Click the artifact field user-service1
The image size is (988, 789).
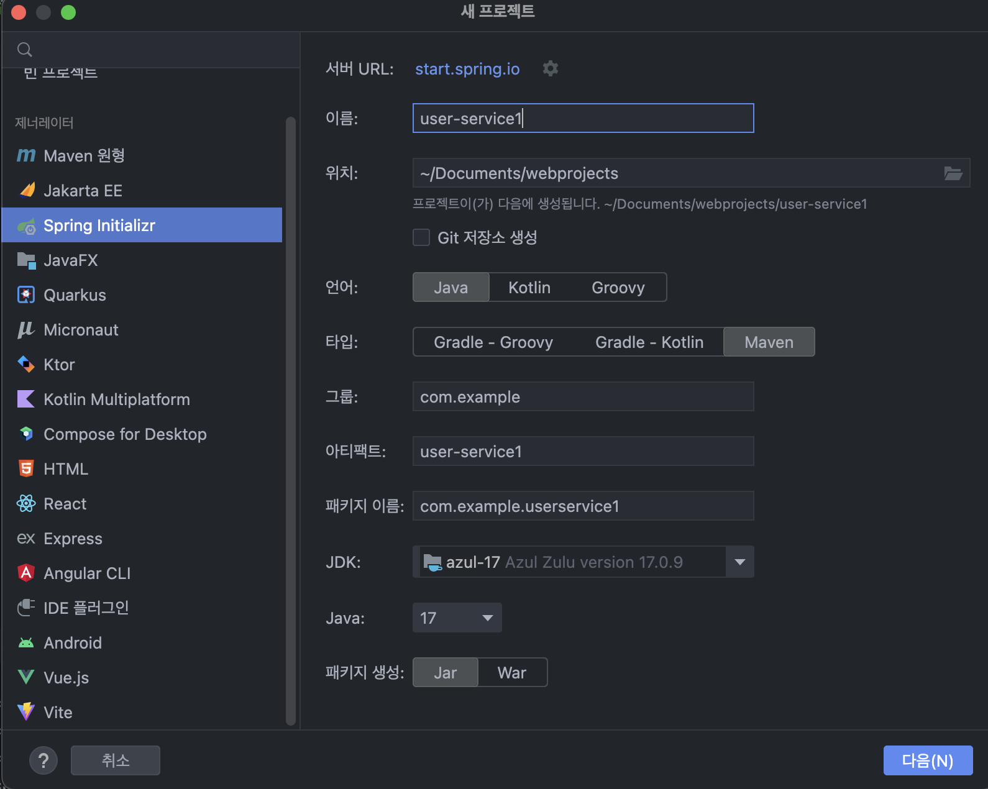click(583, 452)
